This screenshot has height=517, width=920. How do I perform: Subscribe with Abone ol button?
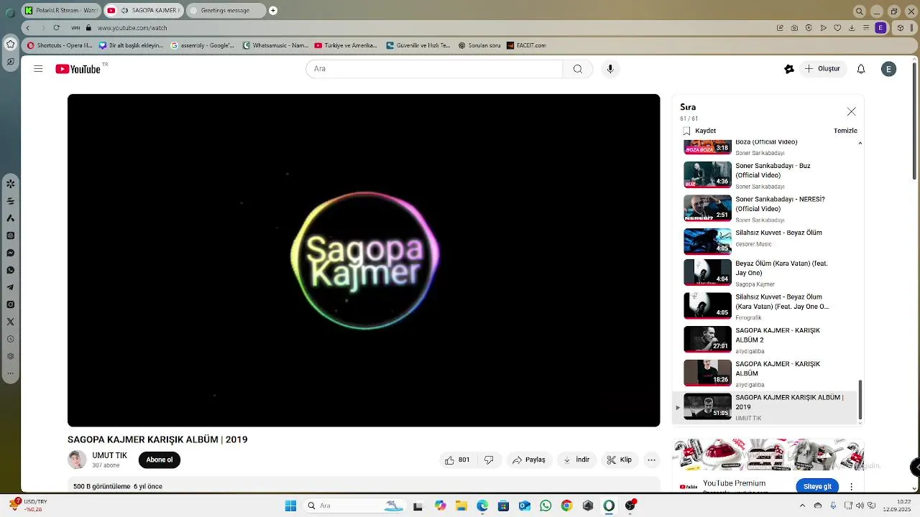[x=160, y=460]
